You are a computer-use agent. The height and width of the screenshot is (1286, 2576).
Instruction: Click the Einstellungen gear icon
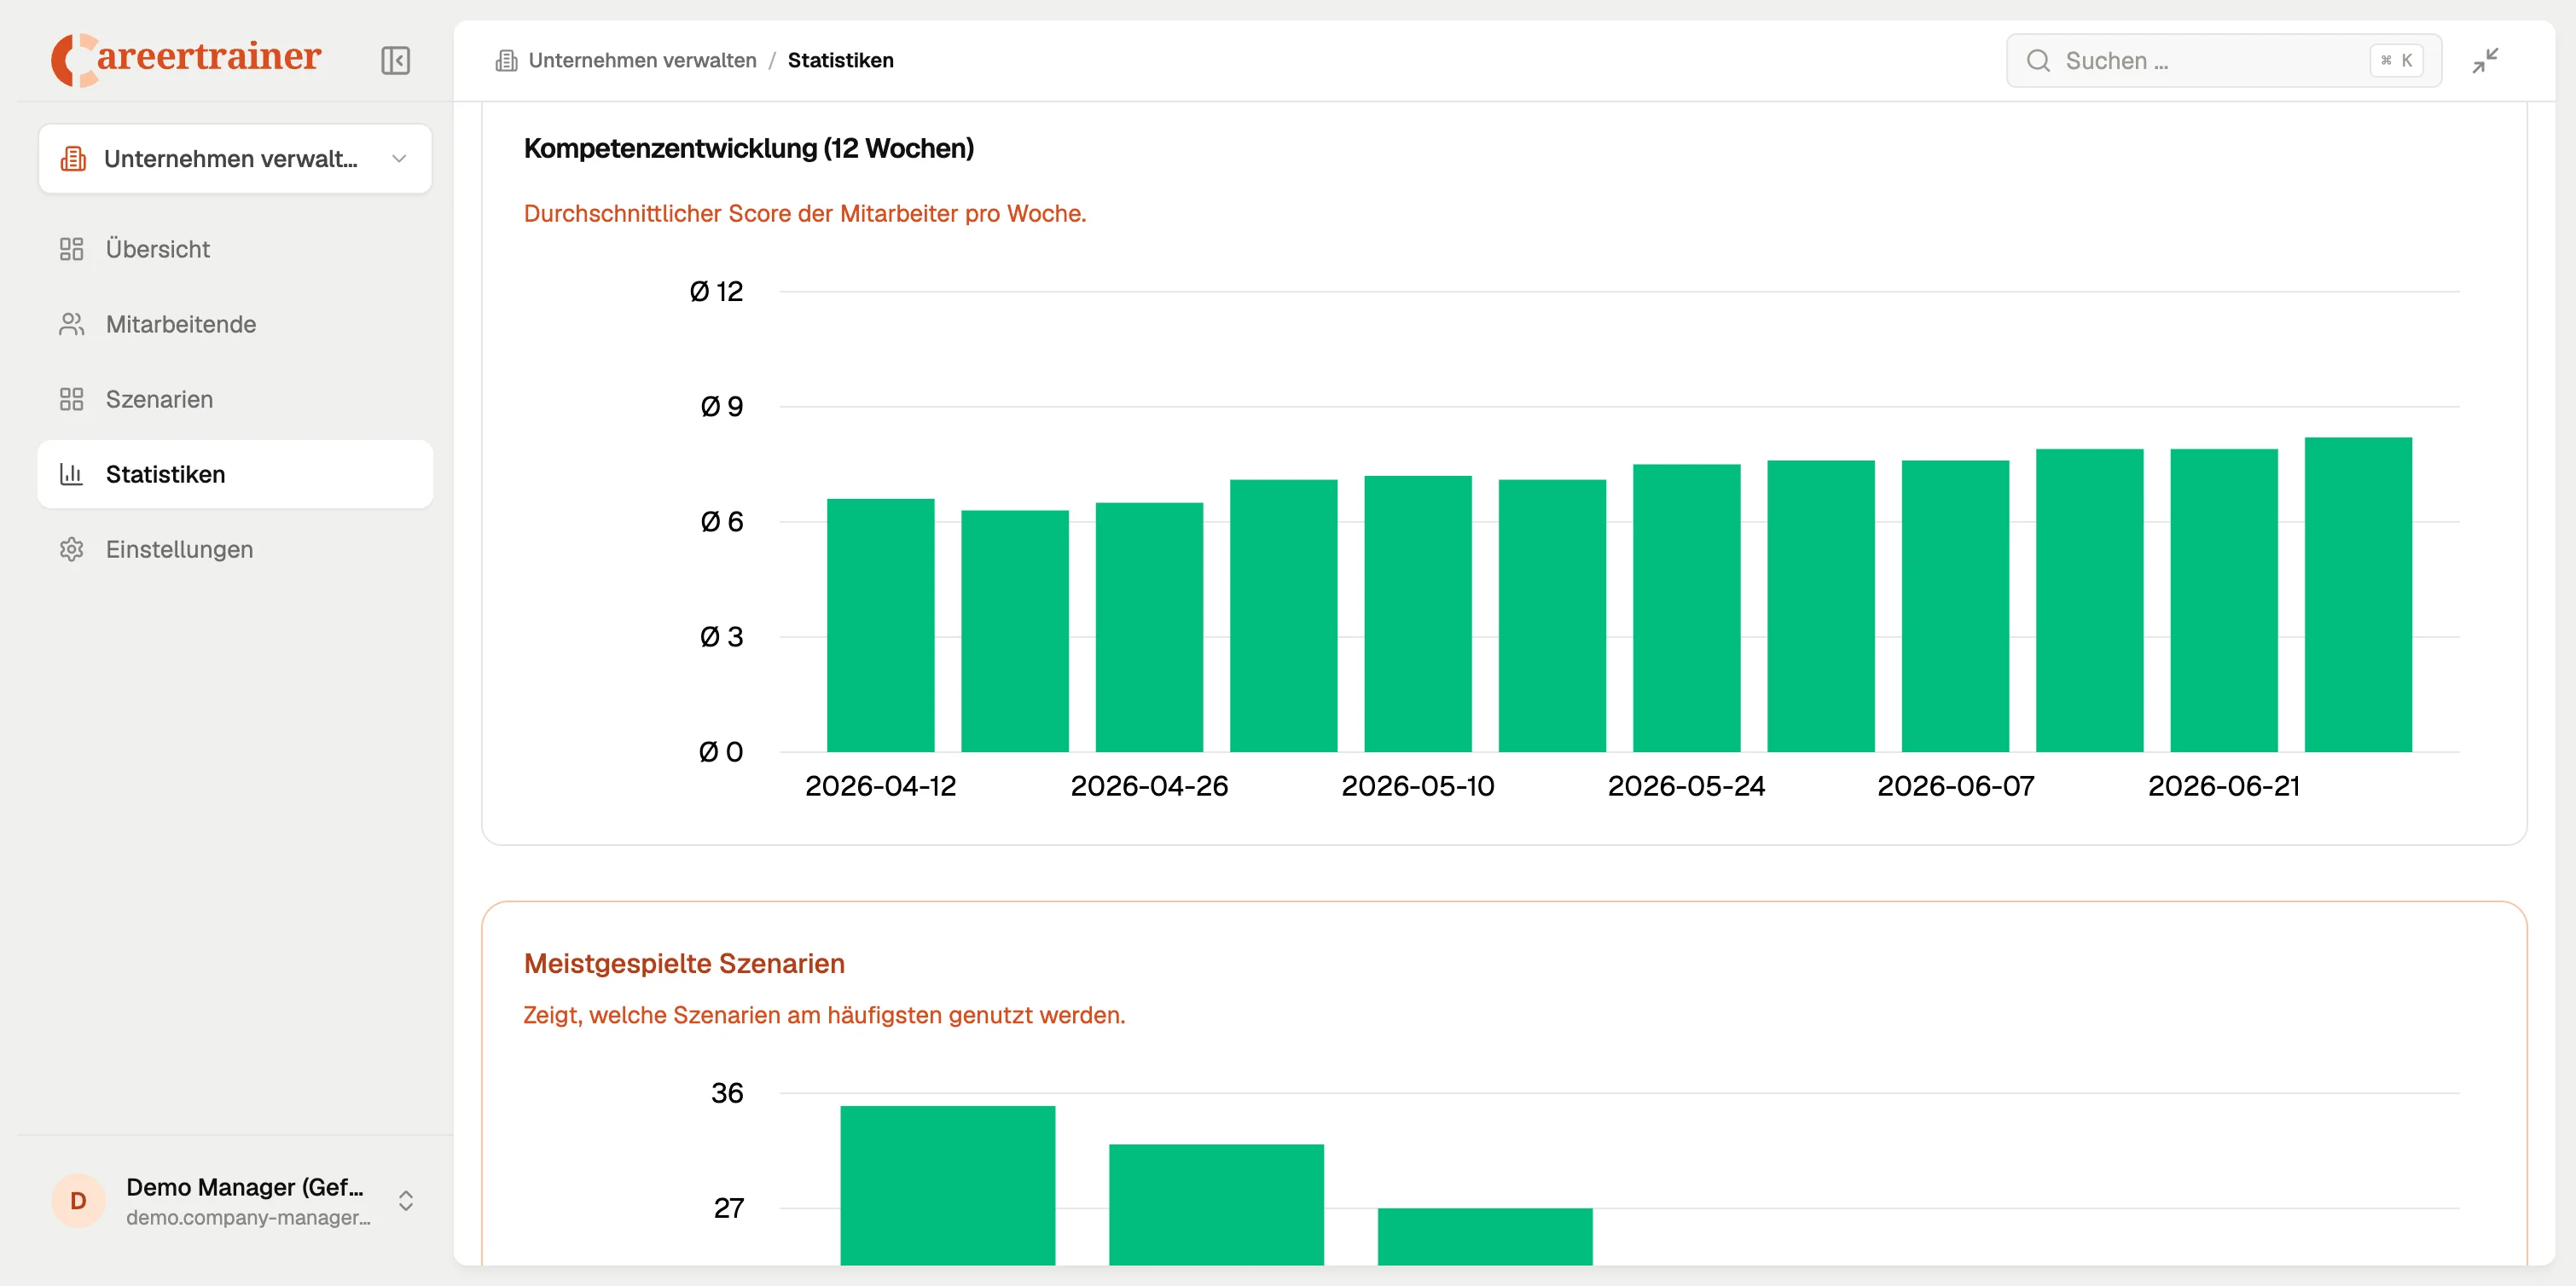[71, 549]
